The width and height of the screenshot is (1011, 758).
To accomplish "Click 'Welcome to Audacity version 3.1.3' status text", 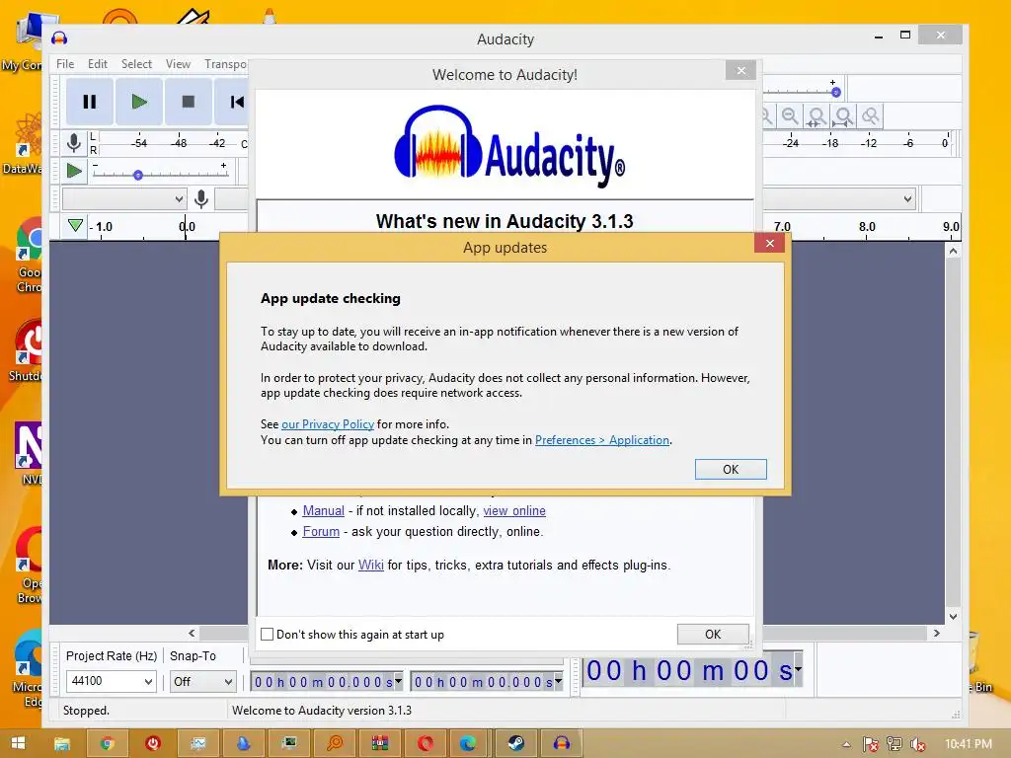I will pyautogui.click(x=322, y=711).
